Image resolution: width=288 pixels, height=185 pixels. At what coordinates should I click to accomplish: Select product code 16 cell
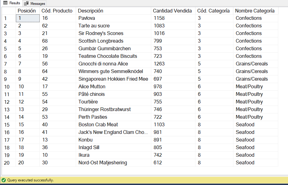(58, 18)
